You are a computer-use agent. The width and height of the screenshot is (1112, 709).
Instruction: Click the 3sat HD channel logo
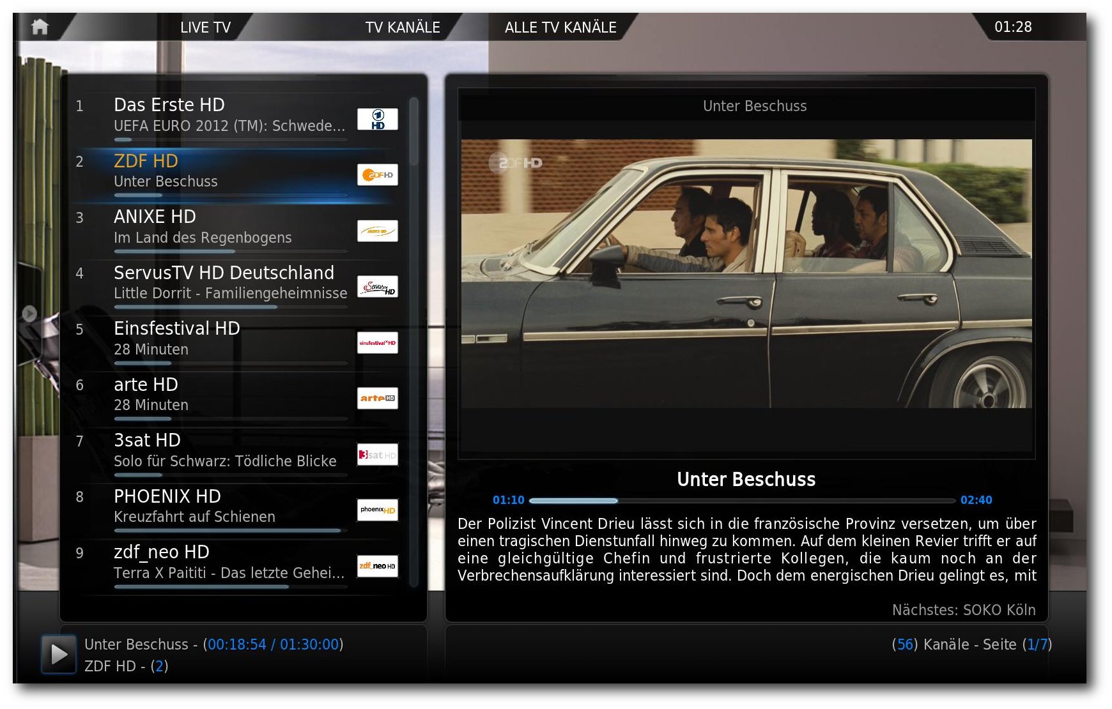(377, 454)
